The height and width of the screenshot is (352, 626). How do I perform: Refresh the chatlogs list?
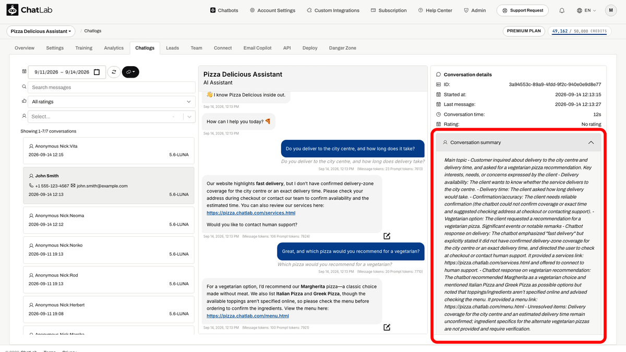[114, 72]
